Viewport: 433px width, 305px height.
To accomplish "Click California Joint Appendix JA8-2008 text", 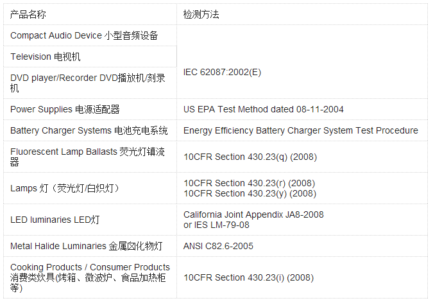I will [x=253, y=214].
